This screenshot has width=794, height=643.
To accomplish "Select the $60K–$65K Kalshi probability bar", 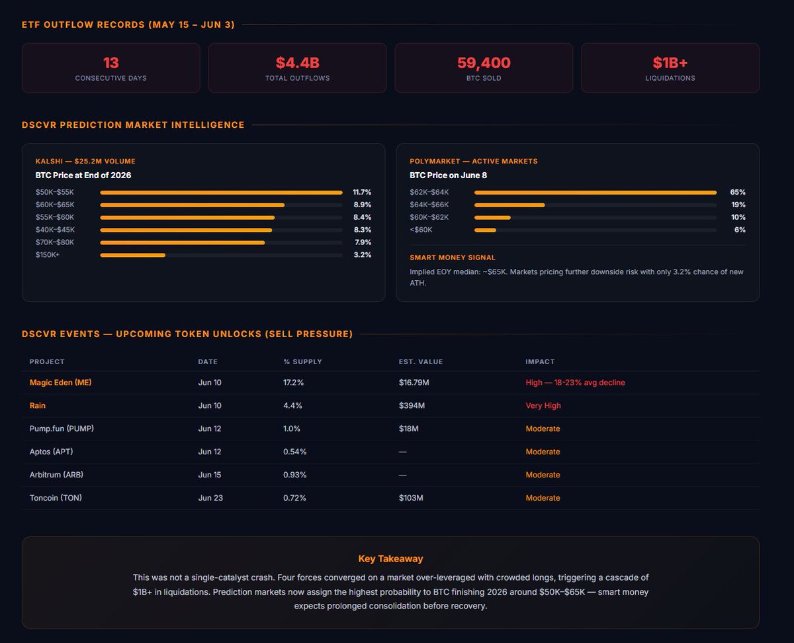I will (x=222, y=205).
